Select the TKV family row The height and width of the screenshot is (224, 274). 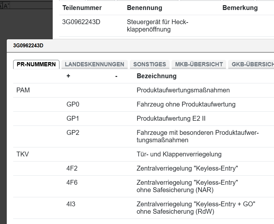click(22, 154)
